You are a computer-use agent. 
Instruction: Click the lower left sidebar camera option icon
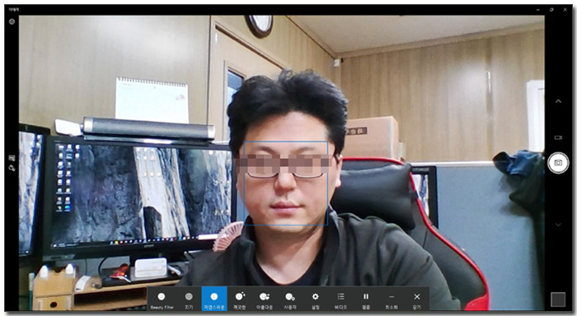tap(12, 169)
